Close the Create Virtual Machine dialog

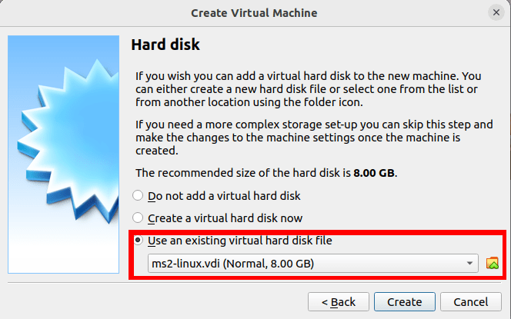495,13
